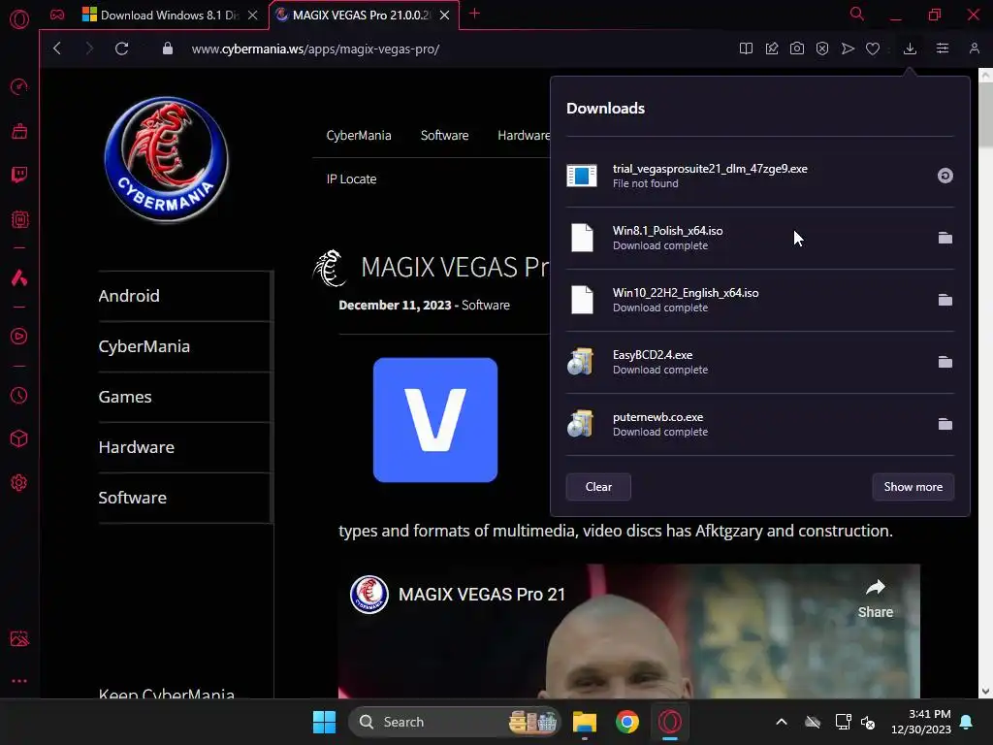Retry download of trial_vegasprosuite21 file
This screenshot has width=993, height=745.
click(x=945, y=176)
